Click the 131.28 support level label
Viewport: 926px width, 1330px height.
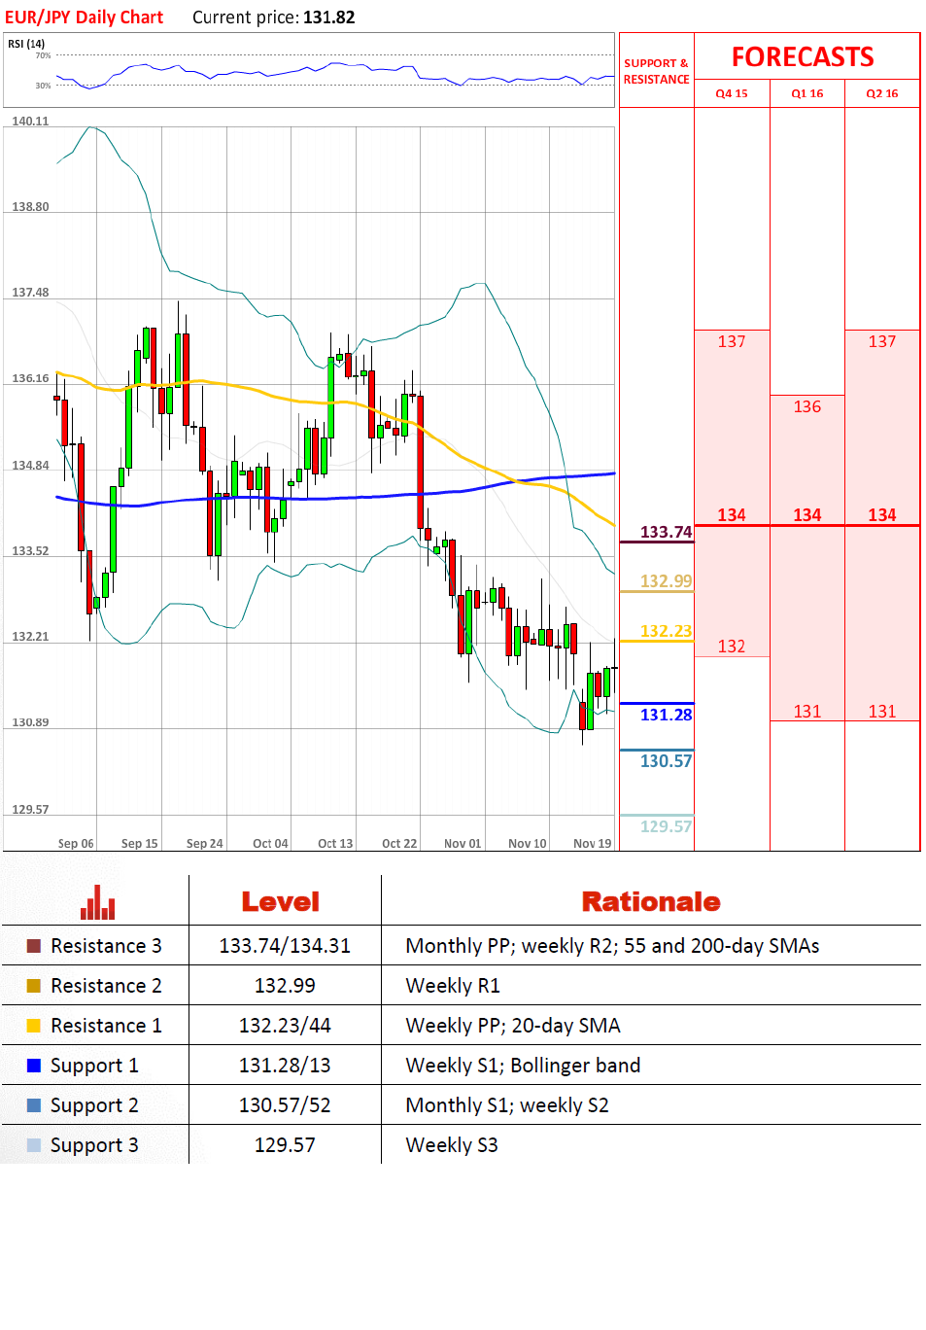coord(667,715)
